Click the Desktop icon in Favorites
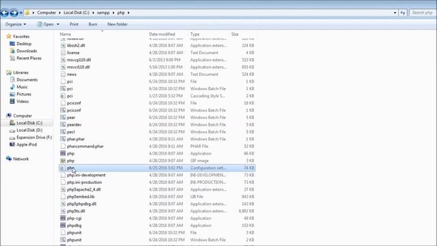437x246 pixels. (12, 44)
